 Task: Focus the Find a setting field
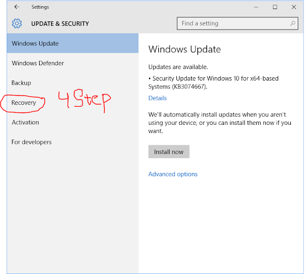(237, 23)
